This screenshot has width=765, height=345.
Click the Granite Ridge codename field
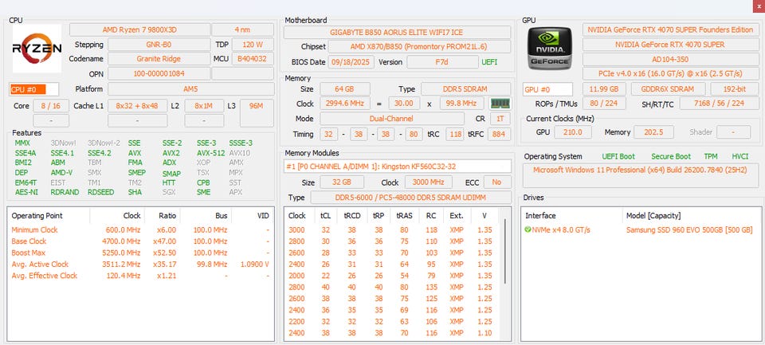coord(159,59)
